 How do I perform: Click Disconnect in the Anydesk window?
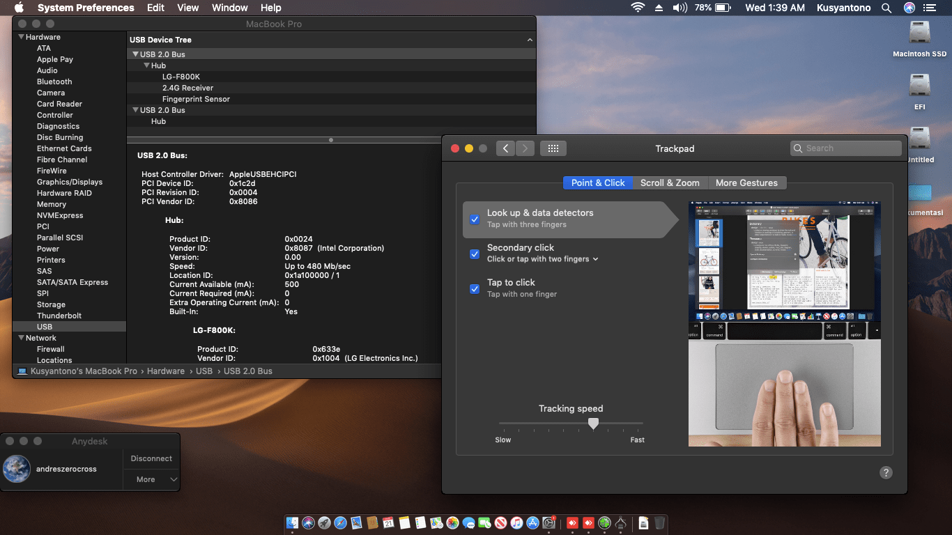[x=151, y=458]
